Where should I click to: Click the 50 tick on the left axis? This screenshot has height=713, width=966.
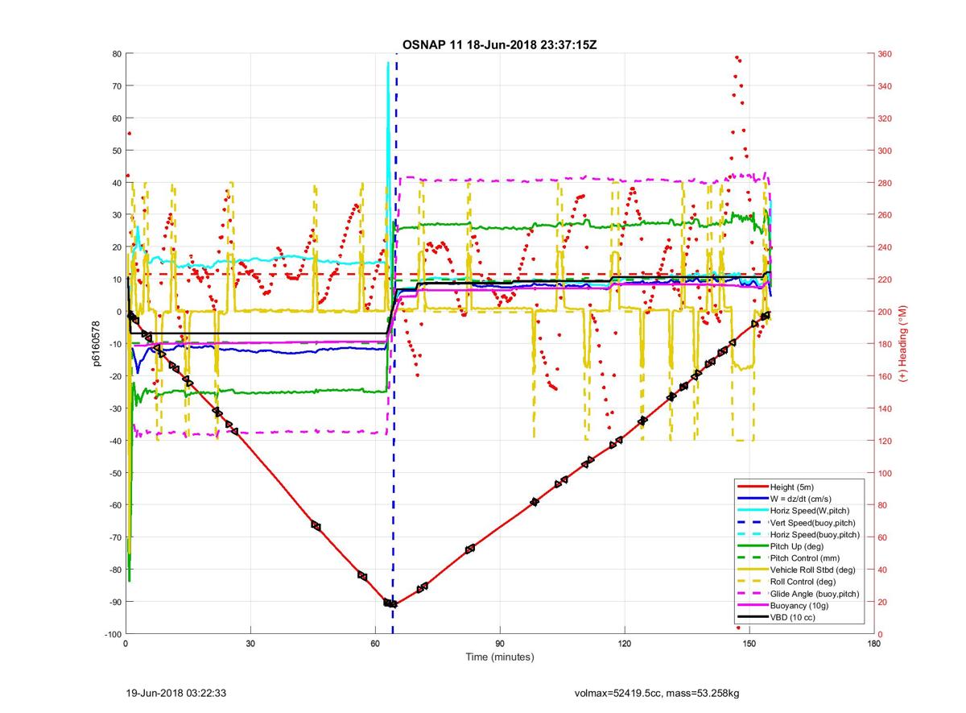pyautogui.click(x=116, y=151)
